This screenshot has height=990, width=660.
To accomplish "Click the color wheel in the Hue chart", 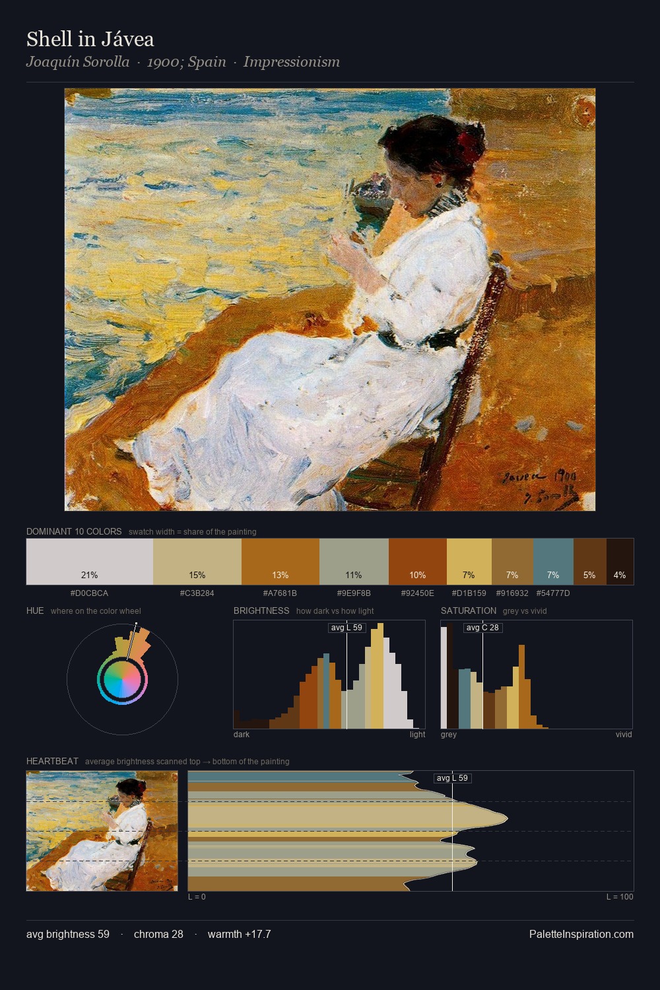I will coord(122,679).
